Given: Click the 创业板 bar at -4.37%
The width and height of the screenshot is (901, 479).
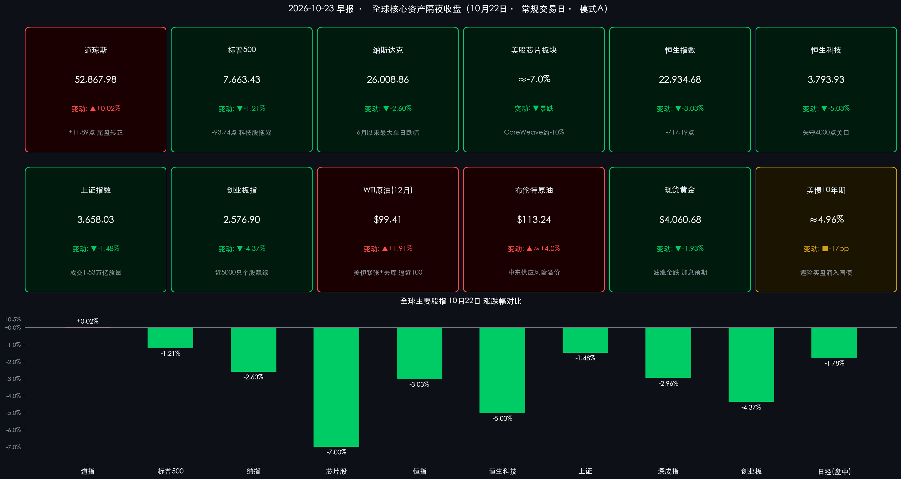Looking at the screenshot, I should coord(751,365).
